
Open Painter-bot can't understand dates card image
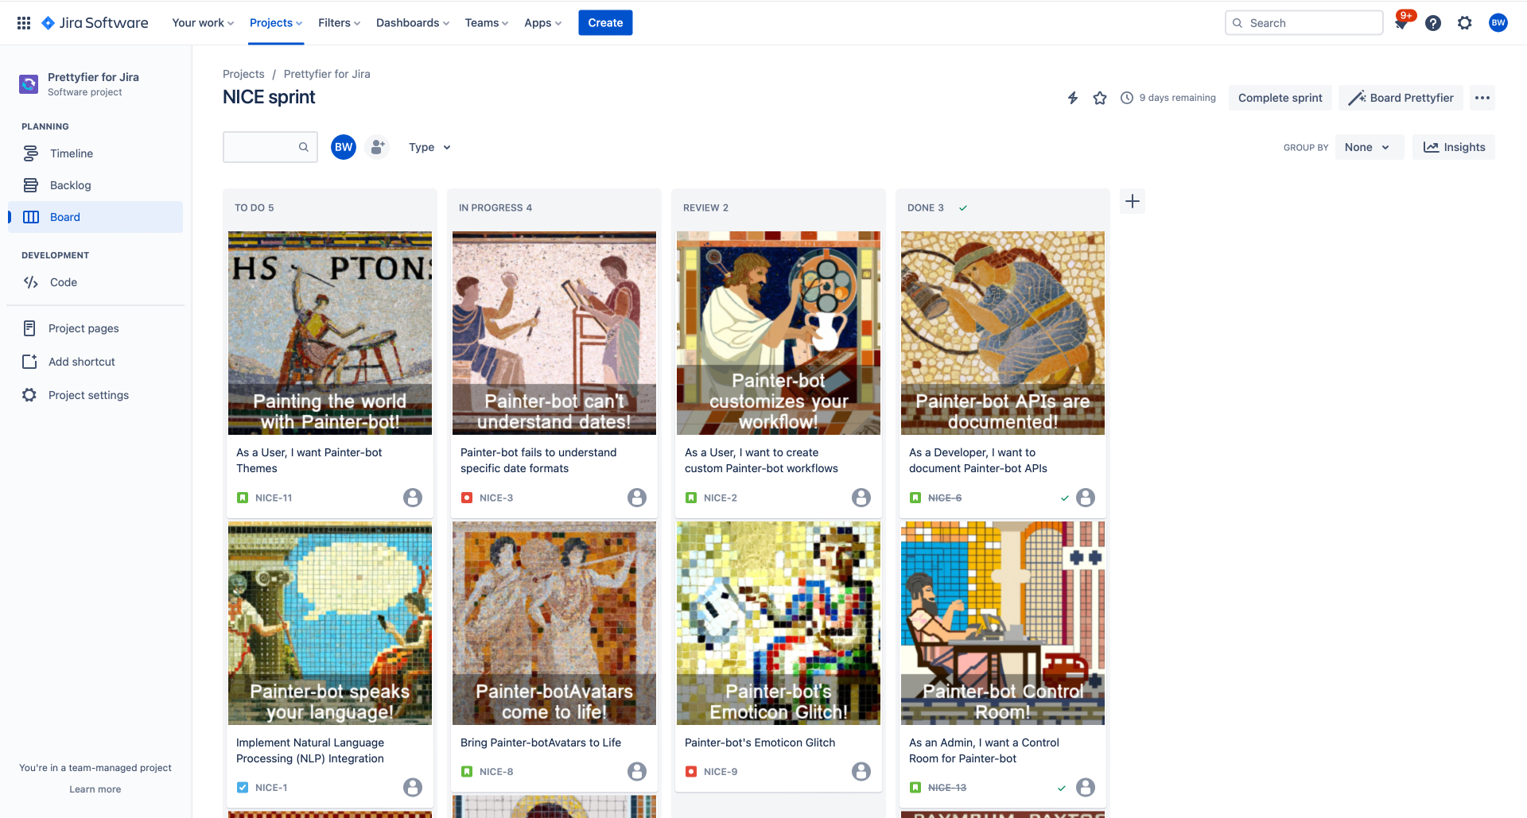click(x=554, y=333)
